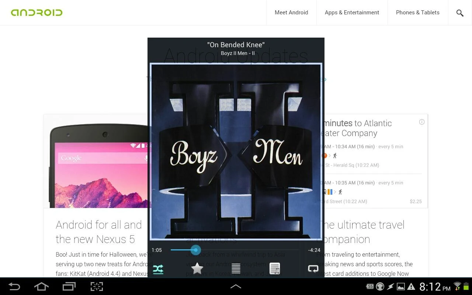Click the Boyz II Men album art
The width and height of the screenshot is (472, 295).
coord(236,152)
